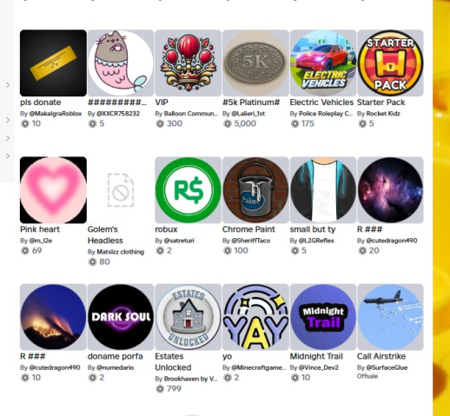The height and width of the screenshot is (416, 450).
Task: Open the Midnight Trail pass icon
Action: pos(323,317)
